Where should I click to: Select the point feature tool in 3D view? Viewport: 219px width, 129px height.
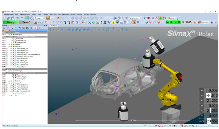point(54,29)
